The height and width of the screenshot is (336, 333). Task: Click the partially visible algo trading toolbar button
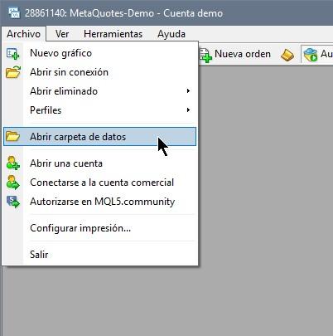(317, 55)
